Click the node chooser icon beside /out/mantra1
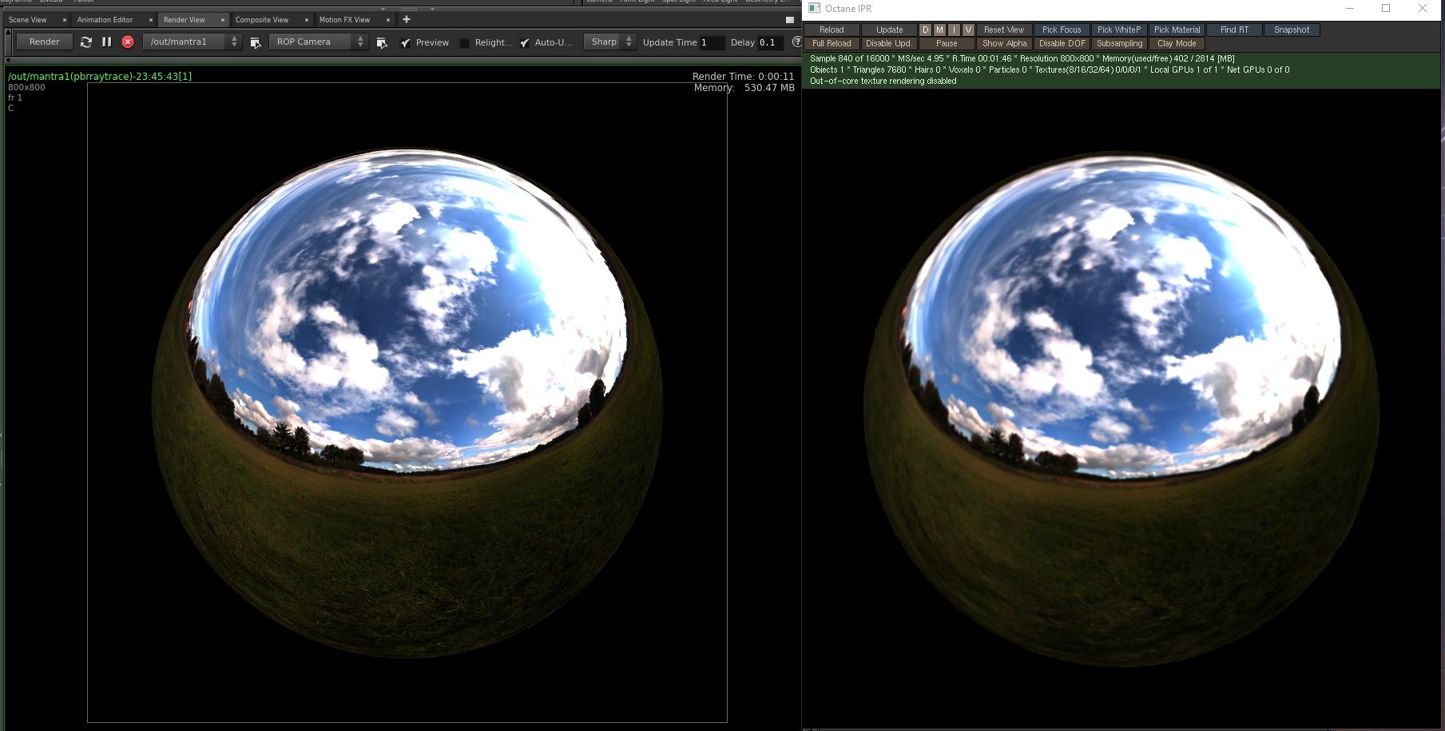Image resolution: width=1445 pixels, height=731 pixels. pyautogui.click(x=256, y=42)
